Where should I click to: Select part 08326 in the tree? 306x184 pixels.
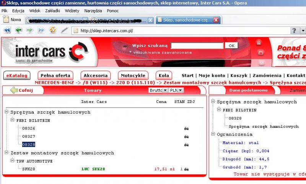29,129
